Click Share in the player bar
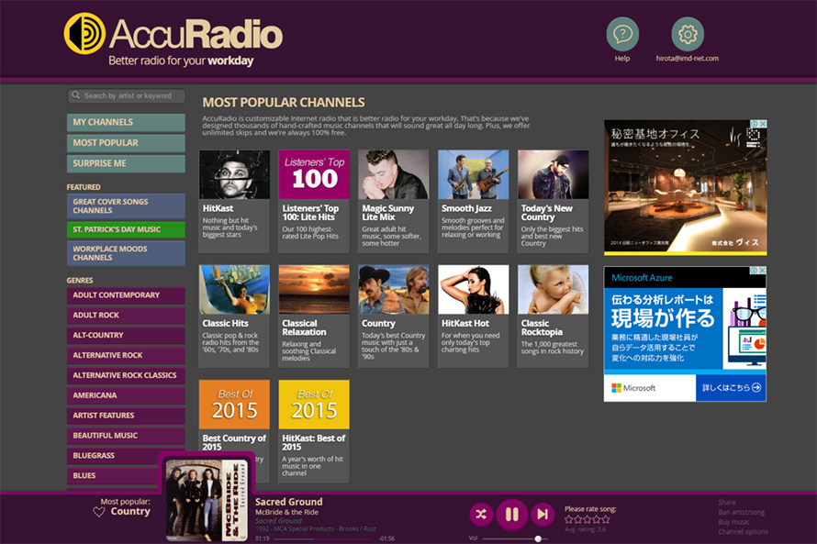 pos(727,503)
